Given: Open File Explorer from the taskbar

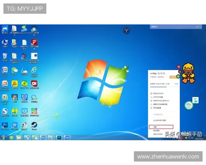Looking at the screenshot, I should click(20, 137).
